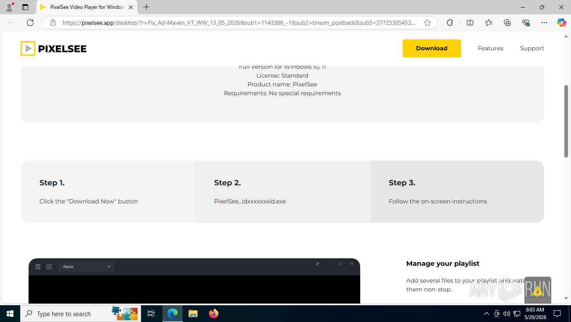The height and width of the screenshot is (322, 571).
Task: Open a new tab
Action: coord(146,7)
